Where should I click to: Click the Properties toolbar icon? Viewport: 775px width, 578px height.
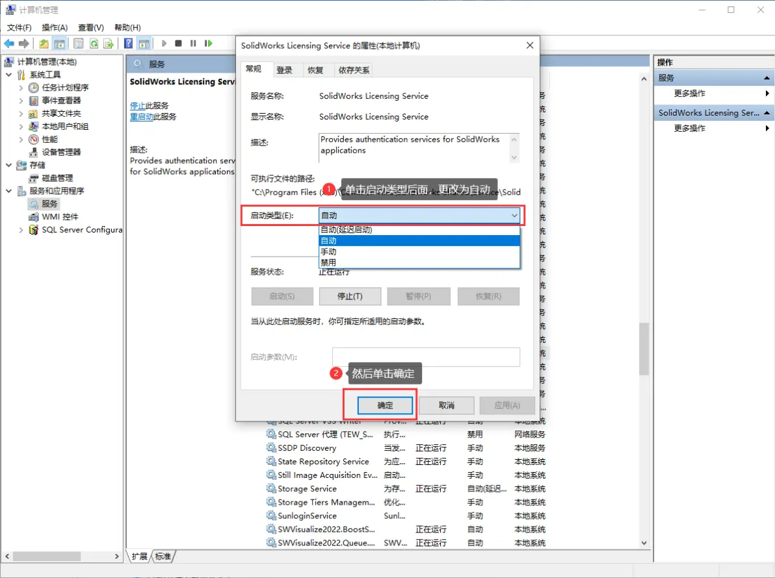pyautogui.click(x=78, y=44)
